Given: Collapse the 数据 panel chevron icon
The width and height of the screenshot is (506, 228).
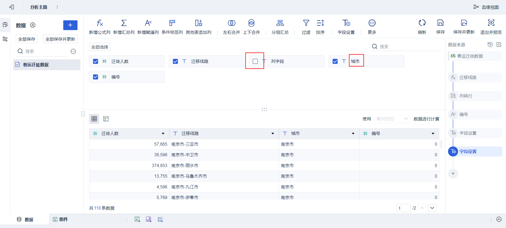Looking at the screenshot, I should [x=33, y=25].
